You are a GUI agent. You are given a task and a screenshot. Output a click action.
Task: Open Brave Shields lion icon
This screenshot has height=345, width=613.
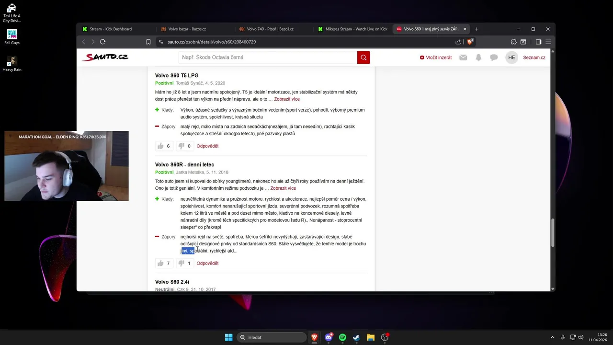(470, 42)
